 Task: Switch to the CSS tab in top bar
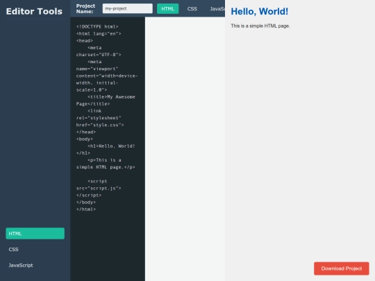pos(192,9)
